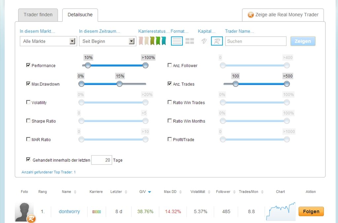Open the dontworry trader profile link
The width and height of the screenshot is (338, 223).
tap(69, 211)
